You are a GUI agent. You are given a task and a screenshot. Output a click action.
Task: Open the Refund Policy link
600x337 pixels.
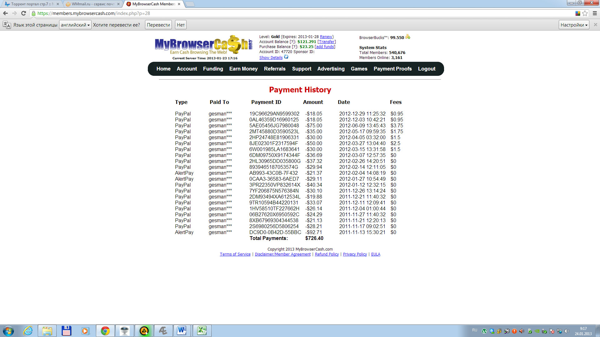(x=327, y=254)
